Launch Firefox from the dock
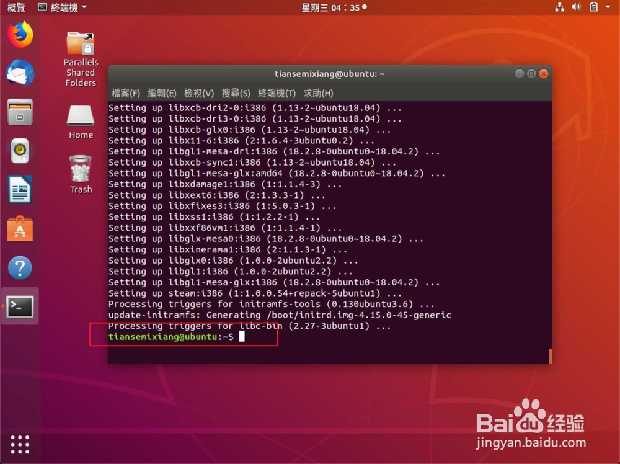Image resolution: width=620 pixels, height=464 pixels. 20,35
